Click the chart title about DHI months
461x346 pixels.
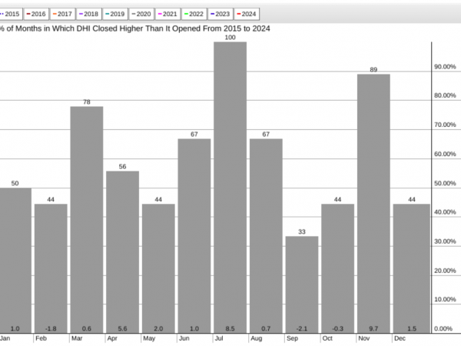click(135, 28)
